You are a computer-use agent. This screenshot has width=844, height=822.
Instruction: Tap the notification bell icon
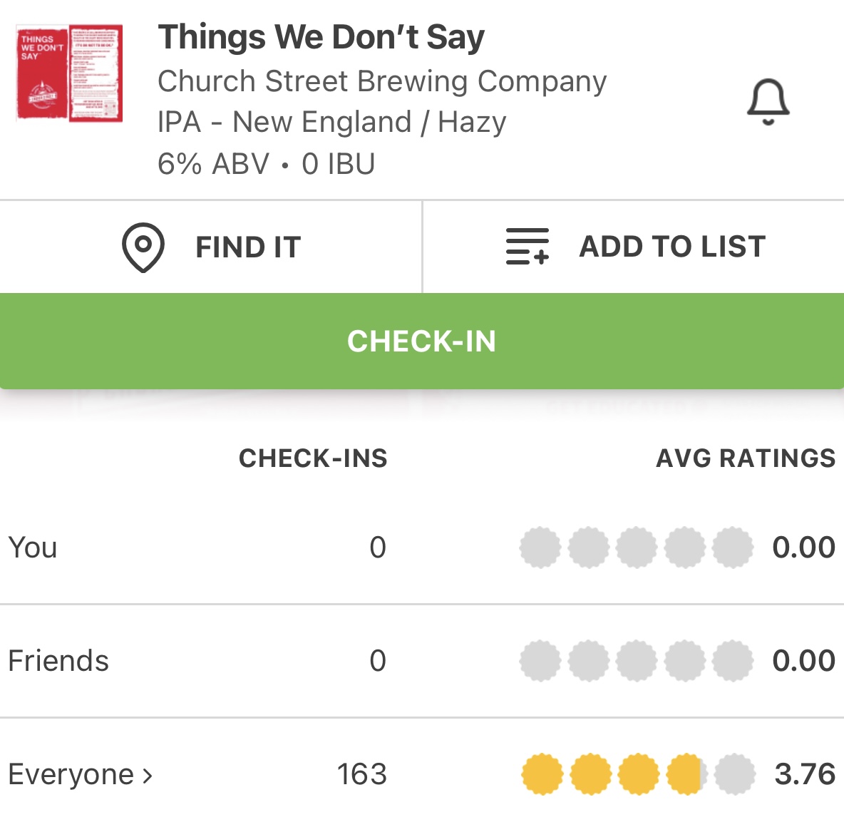(768, 102)
